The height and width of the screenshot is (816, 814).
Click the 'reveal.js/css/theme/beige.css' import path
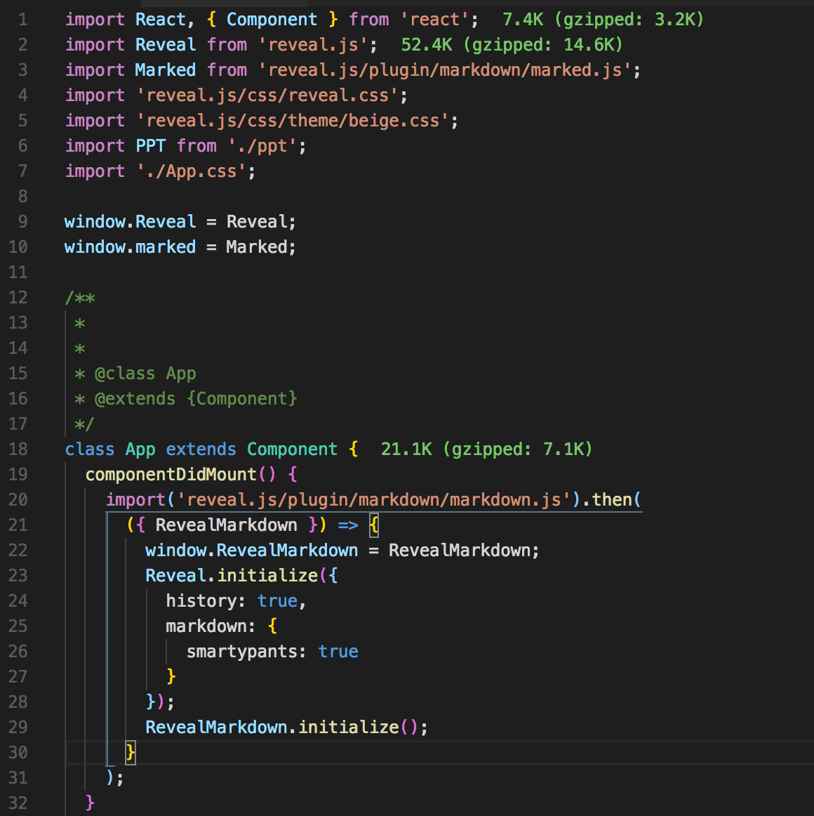click(293, 121)
